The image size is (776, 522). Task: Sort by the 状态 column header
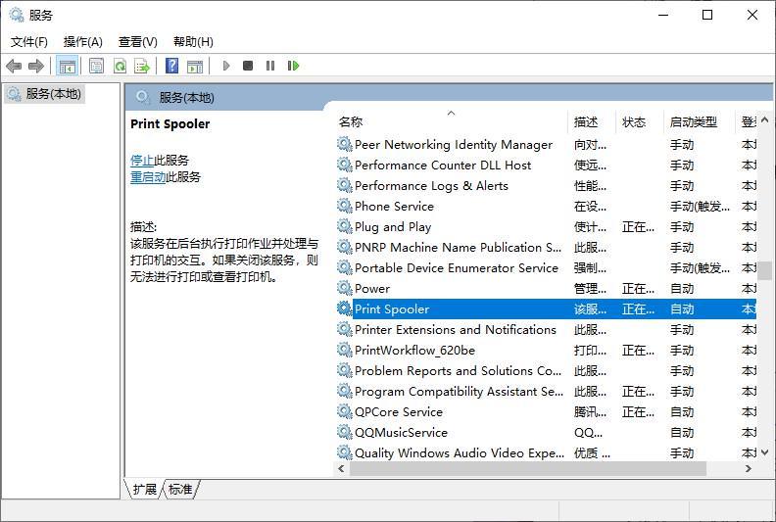click(640, 121)
